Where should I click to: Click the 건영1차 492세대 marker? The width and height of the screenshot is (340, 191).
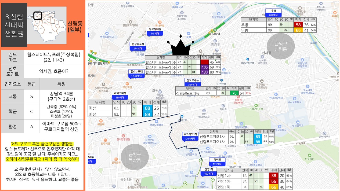pos(209,172)
